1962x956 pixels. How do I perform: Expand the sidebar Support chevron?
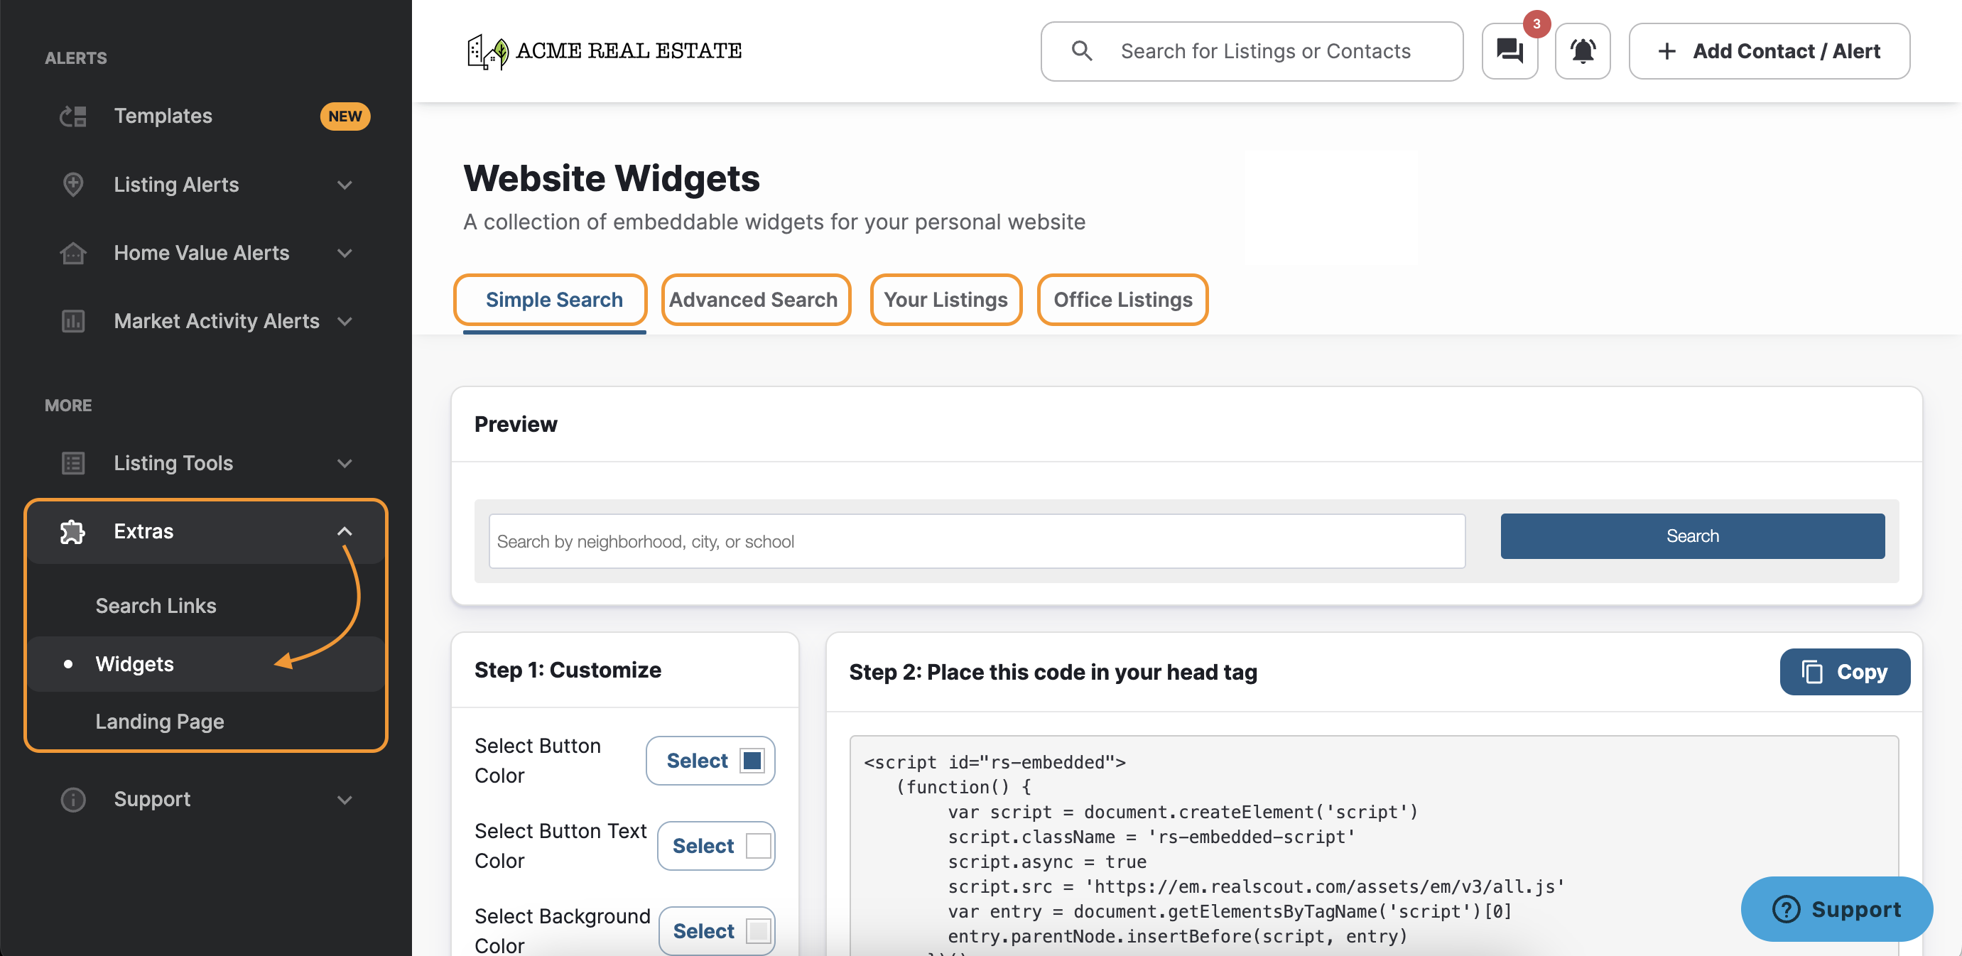point(345,800)
